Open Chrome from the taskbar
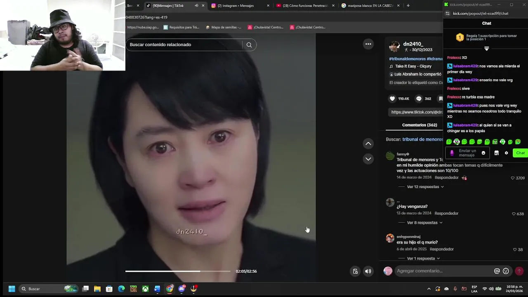The width and height of the screenshot is (528, 297). click(x=170, y=289)
